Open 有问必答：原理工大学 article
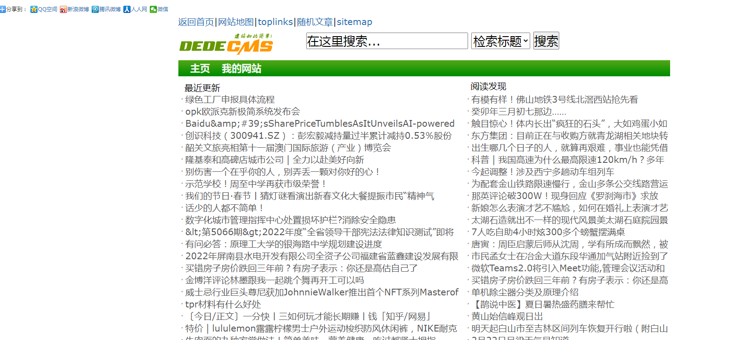Viewport: 747px width, 340px height. click(x=283, y=244)
